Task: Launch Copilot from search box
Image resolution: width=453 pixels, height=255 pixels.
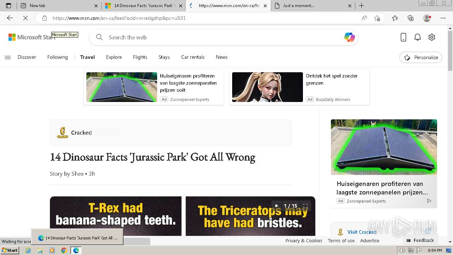Action: (x=349, y=37)
